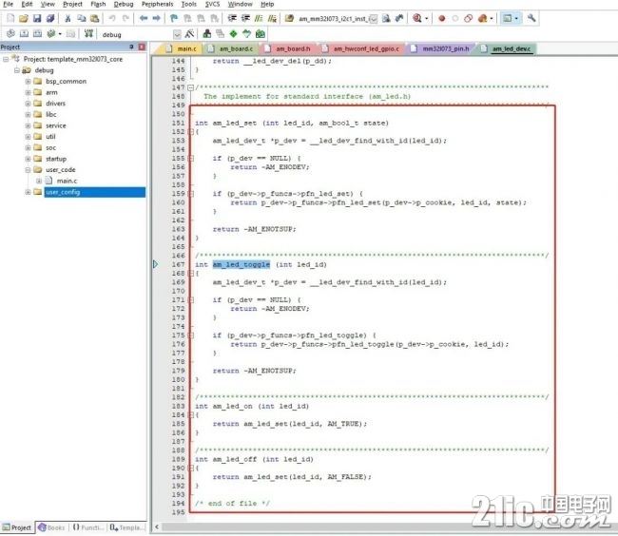Image resolution: width=618 pixels, height=536 pixels.
Task: Open the target selection dropdown showing debug
Action: [x=178, y=34]
